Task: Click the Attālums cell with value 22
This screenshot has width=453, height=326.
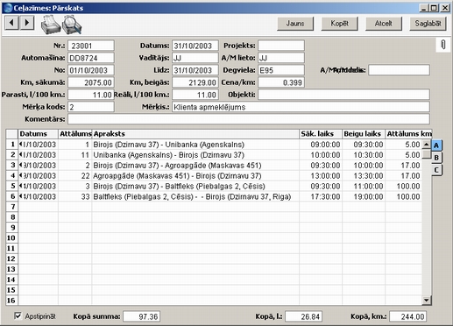Action: click(75, 176)
